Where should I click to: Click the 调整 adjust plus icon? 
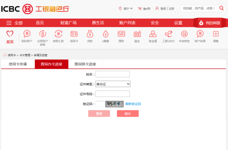tap(216, 34)
